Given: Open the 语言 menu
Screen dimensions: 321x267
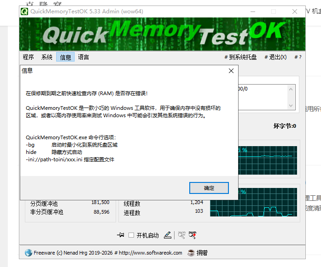Looking at the screenshot, I should tap(83, 57).
